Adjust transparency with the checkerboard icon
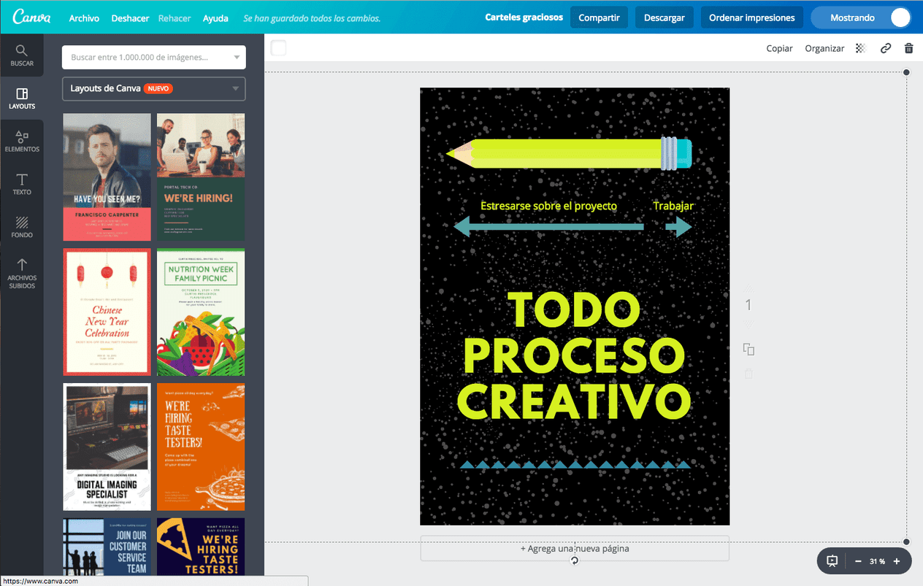The image size is (923, 586). coord(860,47)
